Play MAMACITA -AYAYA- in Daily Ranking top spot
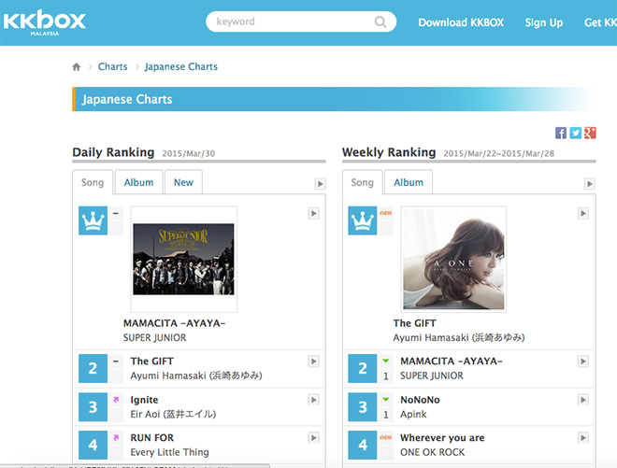The image size is (617, 468). coord(314,214)
